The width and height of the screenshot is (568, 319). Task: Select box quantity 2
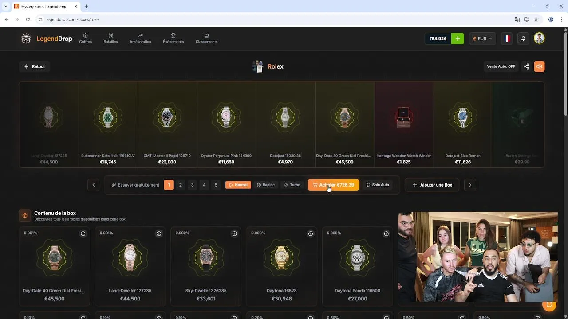click(x=180, y=185)
